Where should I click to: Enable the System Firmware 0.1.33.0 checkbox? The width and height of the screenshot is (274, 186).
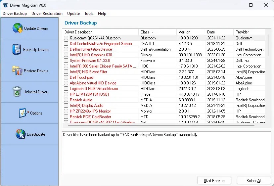(x=66, y=61)
